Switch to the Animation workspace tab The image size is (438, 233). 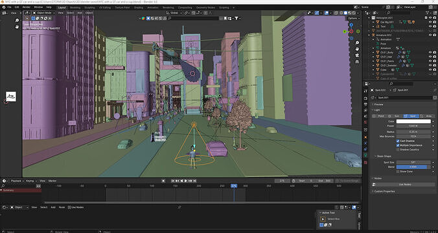coord(152,8)
